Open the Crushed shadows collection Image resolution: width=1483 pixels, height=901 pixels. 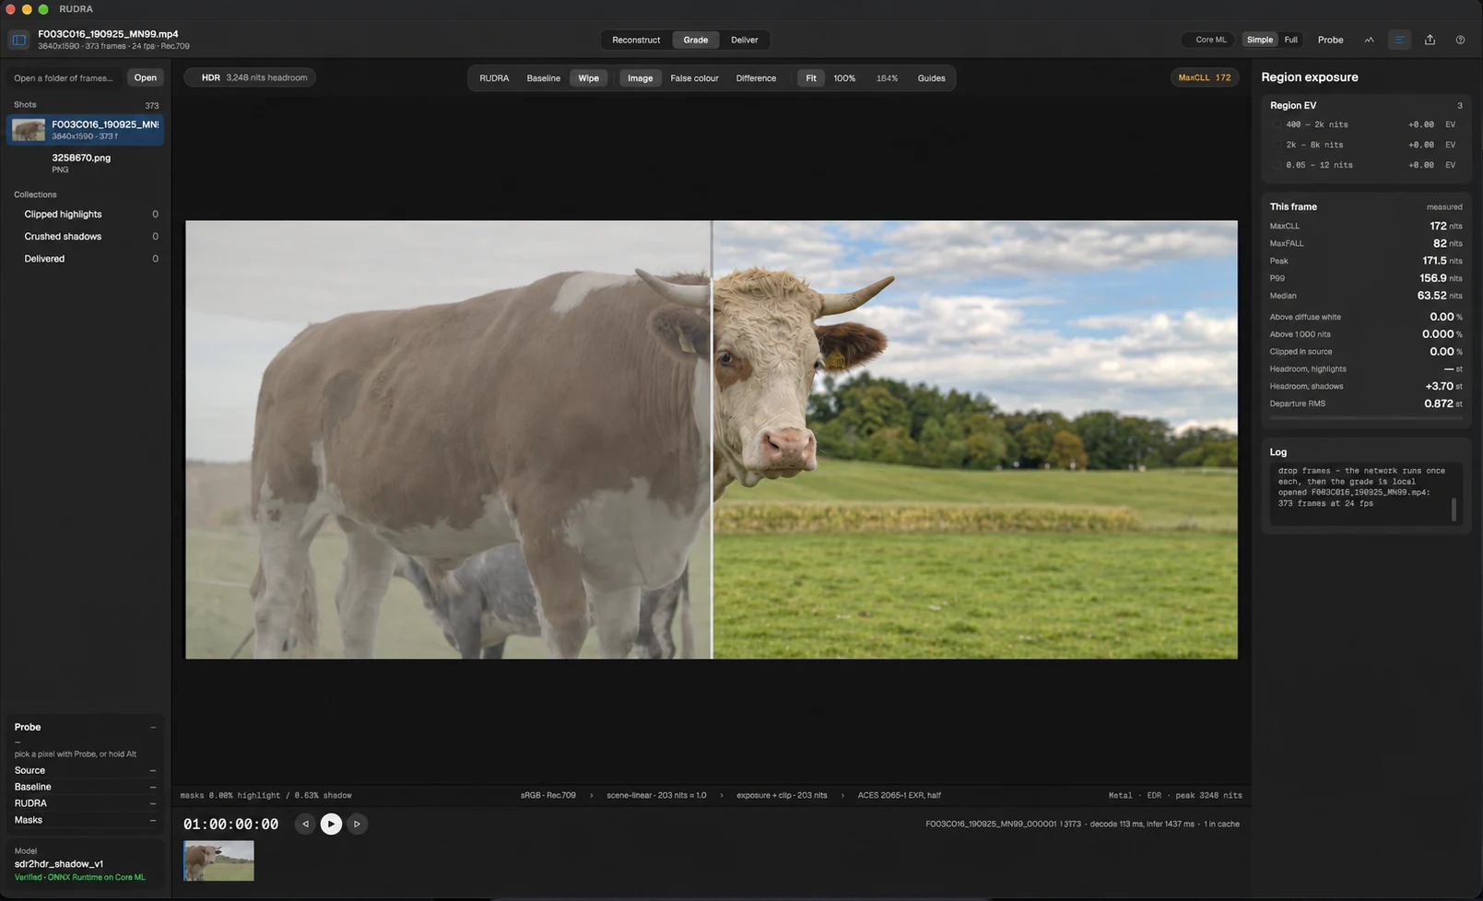[x=86, y=236]
